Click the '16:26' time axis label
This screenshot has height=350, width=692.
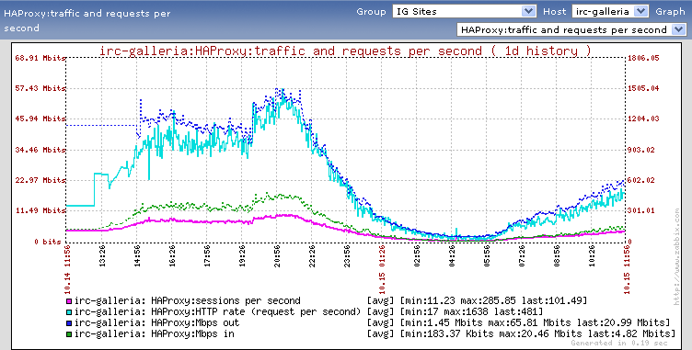tap(172, 256)
